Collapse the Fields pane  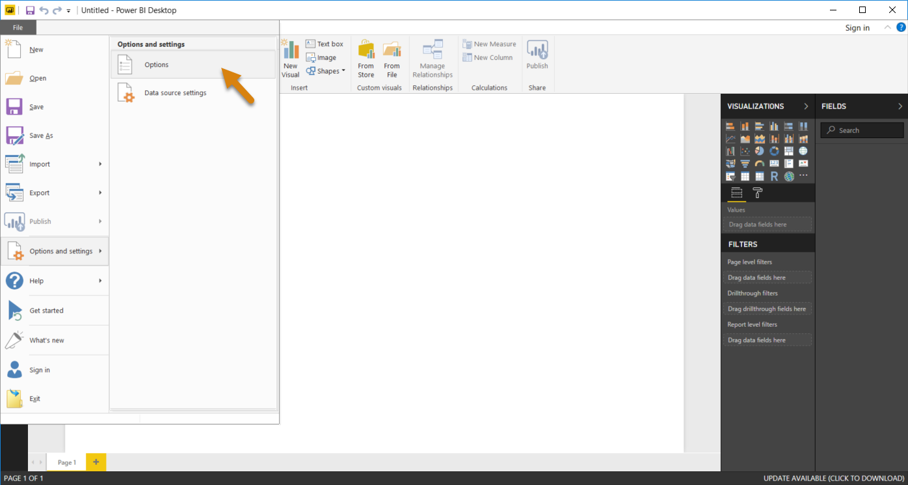[900, 106]
